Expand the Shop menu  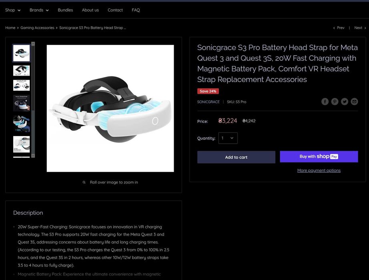click(x=13, y=10)
